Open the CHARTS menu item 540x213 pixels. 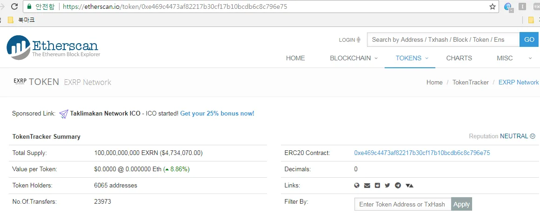click(x=459, y=58)
